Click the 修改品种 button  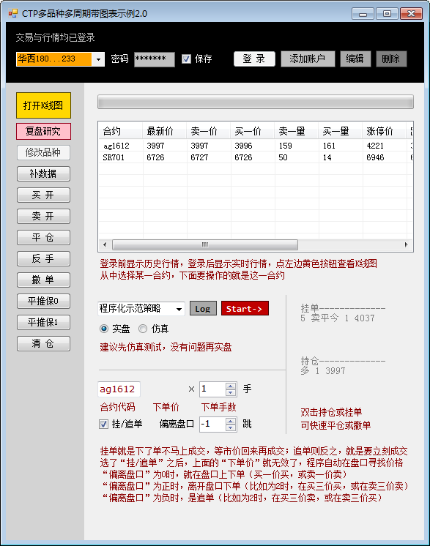pos(43,152)
